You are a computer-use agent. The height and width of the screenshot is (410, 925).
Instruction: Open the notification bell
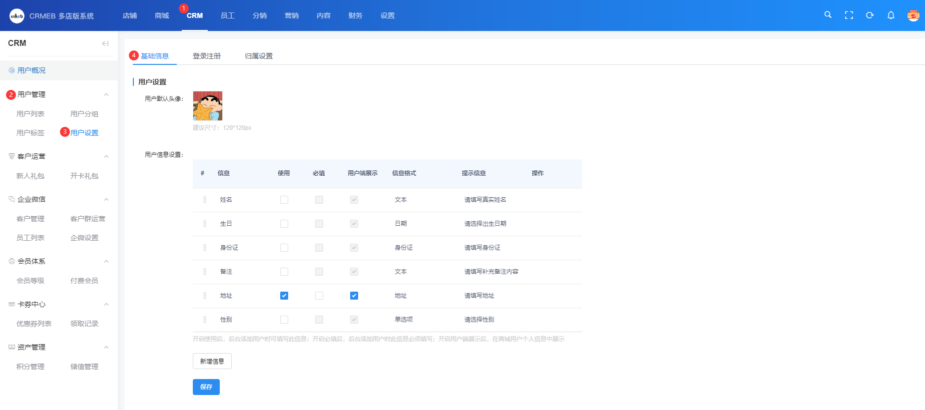click(x=891, y=15)
